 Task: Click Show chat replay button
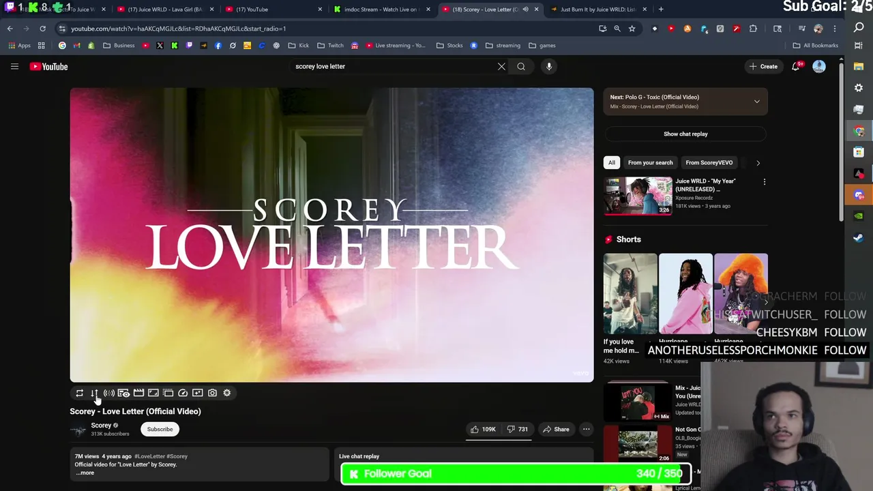point(685,134)
